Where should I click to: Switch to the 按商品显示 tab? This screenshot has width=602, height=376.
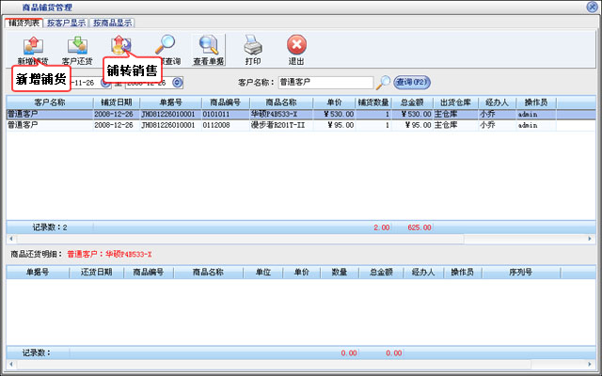[112, 23]
